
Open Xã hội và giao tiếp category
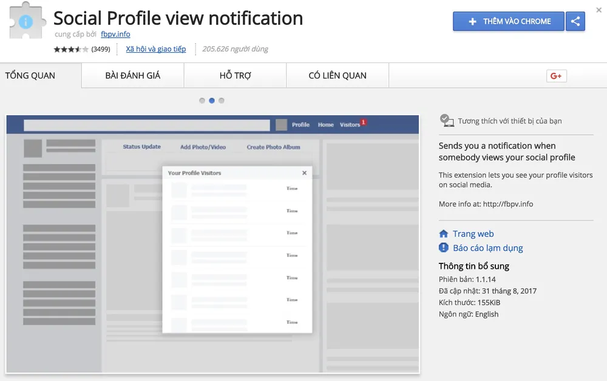pos(155,49)
